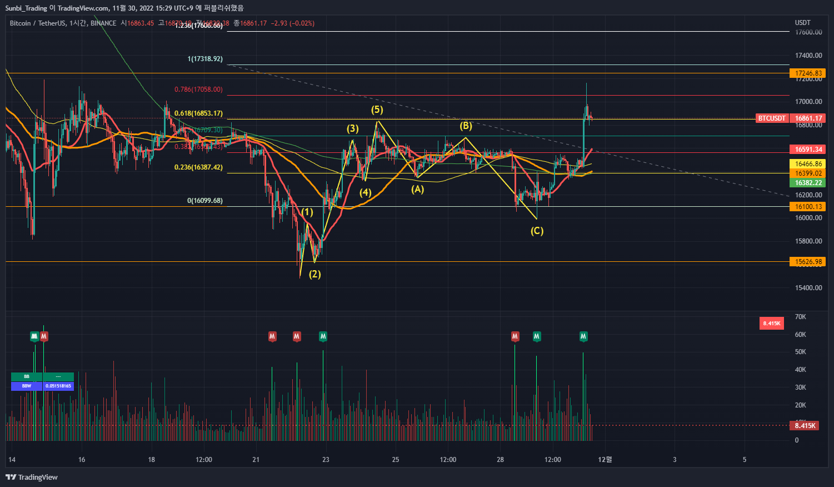This screenshot has height=487, width=834.
Task: Select the (5) wave label
Action: [377, 110]
